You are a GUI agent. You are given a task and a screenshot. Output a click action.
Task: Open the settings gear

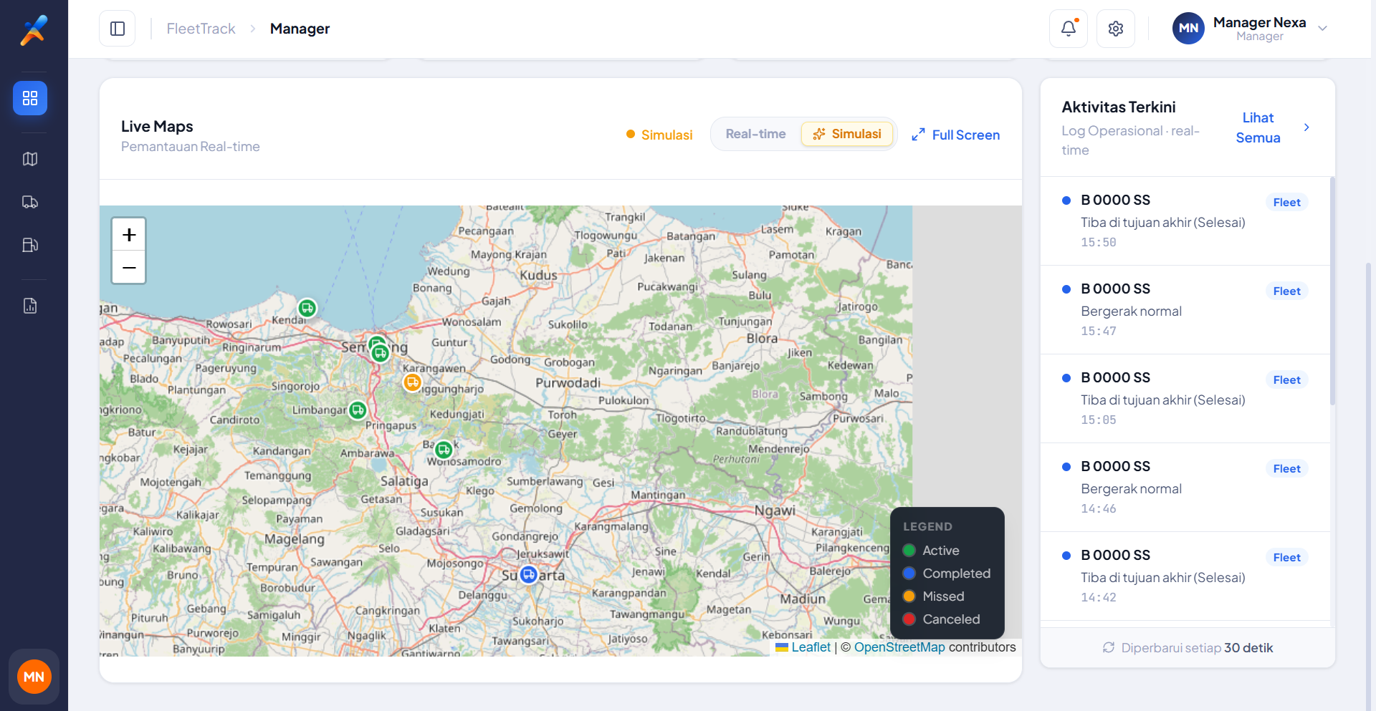(x=1116, y=29)
